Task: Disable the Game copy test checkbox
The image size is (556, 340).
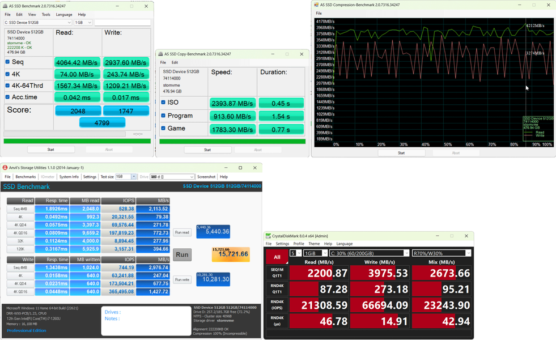Action: 163,128
